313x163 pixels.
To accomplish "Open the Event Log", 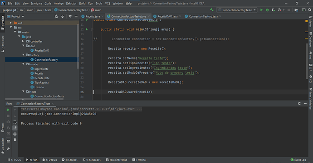I will (x=298, y=160).
